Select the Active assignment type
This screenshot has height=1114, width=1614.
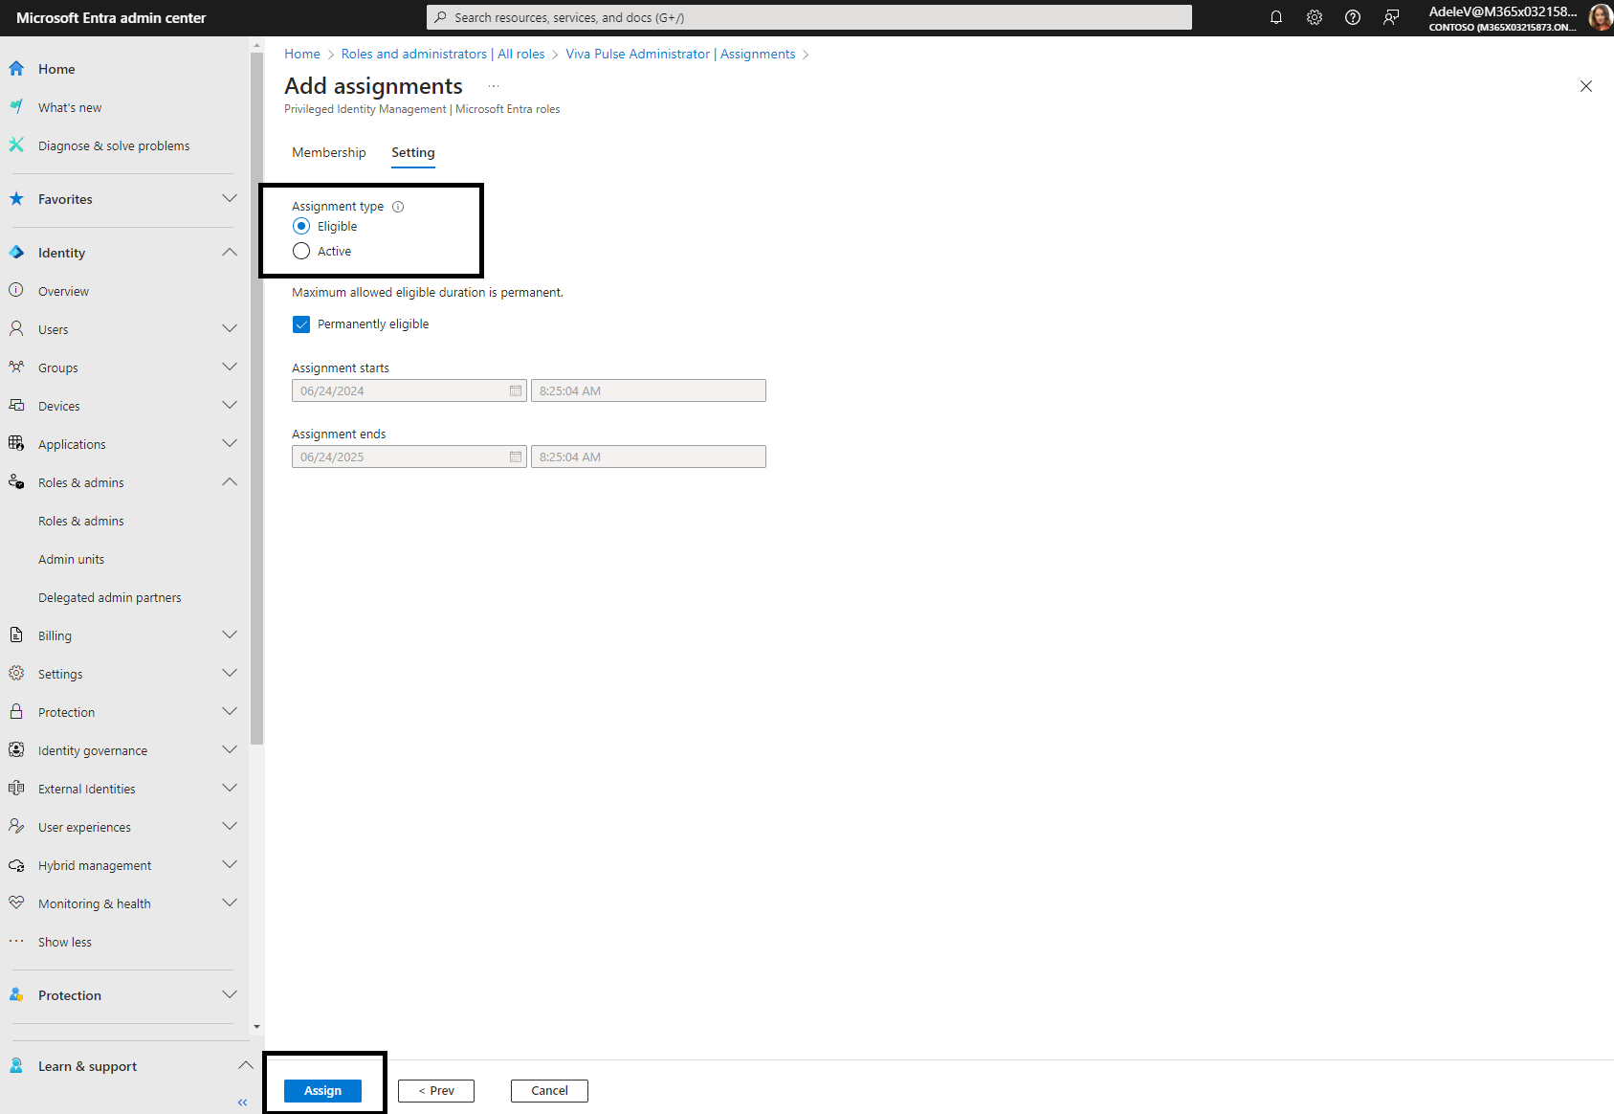(301, 251)
